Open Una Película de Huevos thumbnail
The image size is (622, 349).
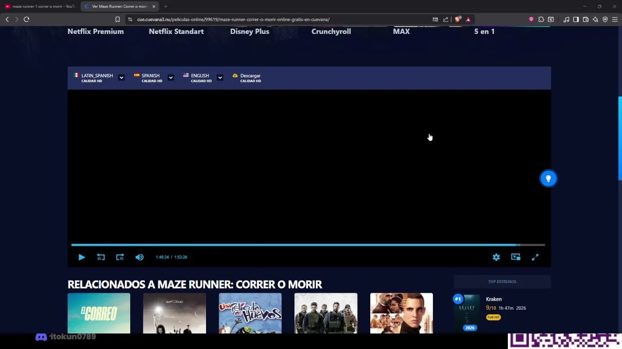(x=250, y=313)
